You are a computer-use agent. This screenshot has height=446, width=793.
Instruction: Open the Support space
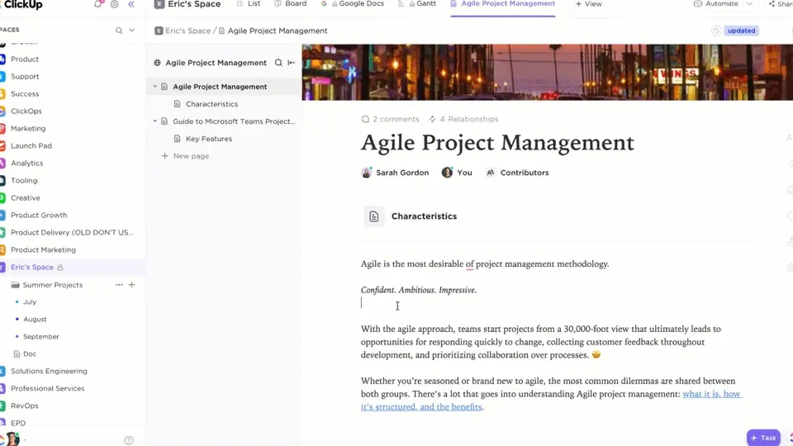25,76
